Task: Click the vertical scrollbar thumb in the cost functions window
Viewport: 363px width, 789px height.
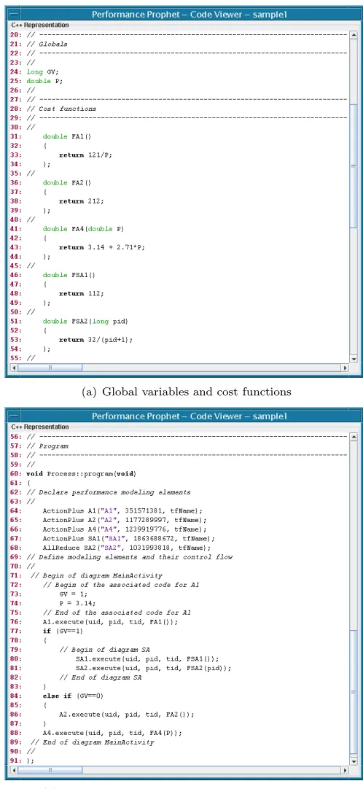Action: [354, 166]
